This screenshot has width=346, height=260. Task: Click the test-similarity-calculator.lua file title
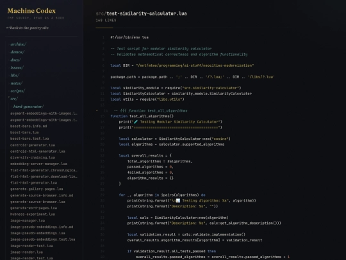pyautogui.click(x=146, y=13)
